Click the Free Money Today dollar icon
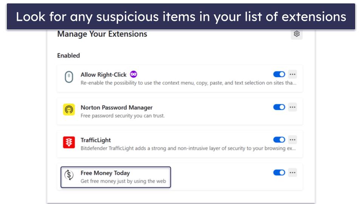 coord(69,175)
